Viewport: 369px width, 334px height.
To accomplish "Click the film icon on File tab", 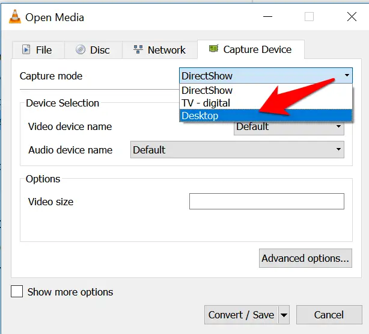I will pos(26,50).
